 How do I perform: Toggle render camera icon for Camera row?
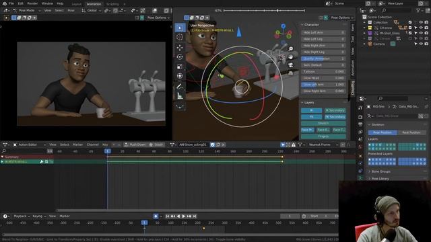(426, 44)
